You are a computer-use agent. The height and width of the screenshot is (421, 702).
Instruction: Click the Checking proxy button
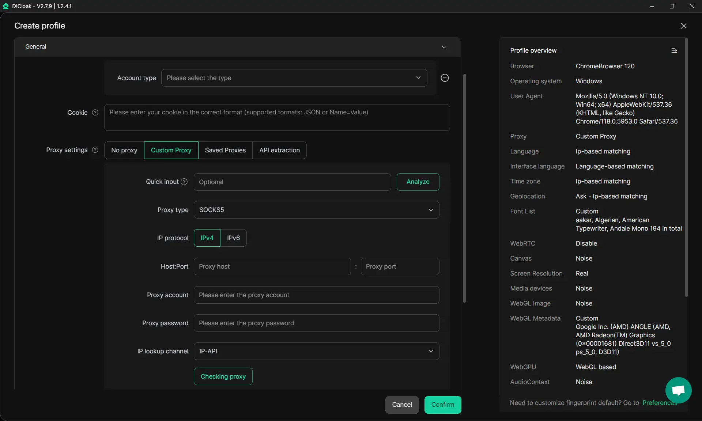(223, 376)
